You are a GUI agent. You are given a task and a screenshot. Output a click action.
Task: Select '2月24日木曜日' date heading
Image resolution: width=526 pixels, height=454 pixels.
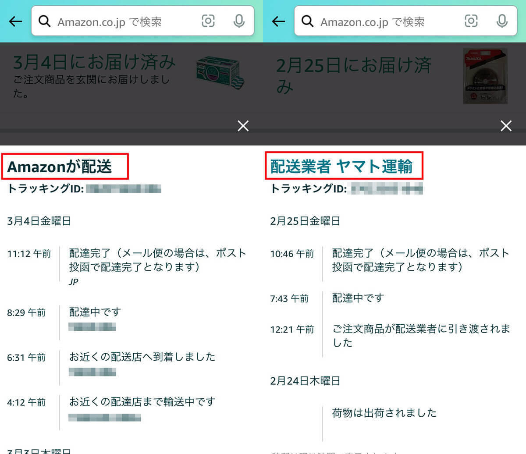click(x=305, y=381)
